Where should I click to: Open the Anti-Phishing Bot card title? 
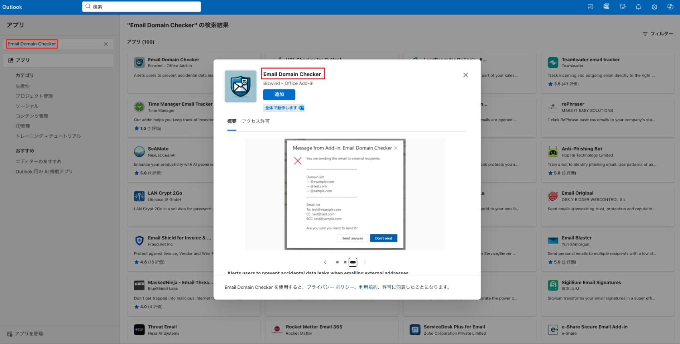pos(582,149)
